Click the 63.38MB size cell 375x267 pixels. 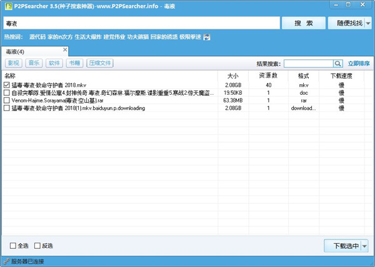pyautogui.click(x=233, y=100)
